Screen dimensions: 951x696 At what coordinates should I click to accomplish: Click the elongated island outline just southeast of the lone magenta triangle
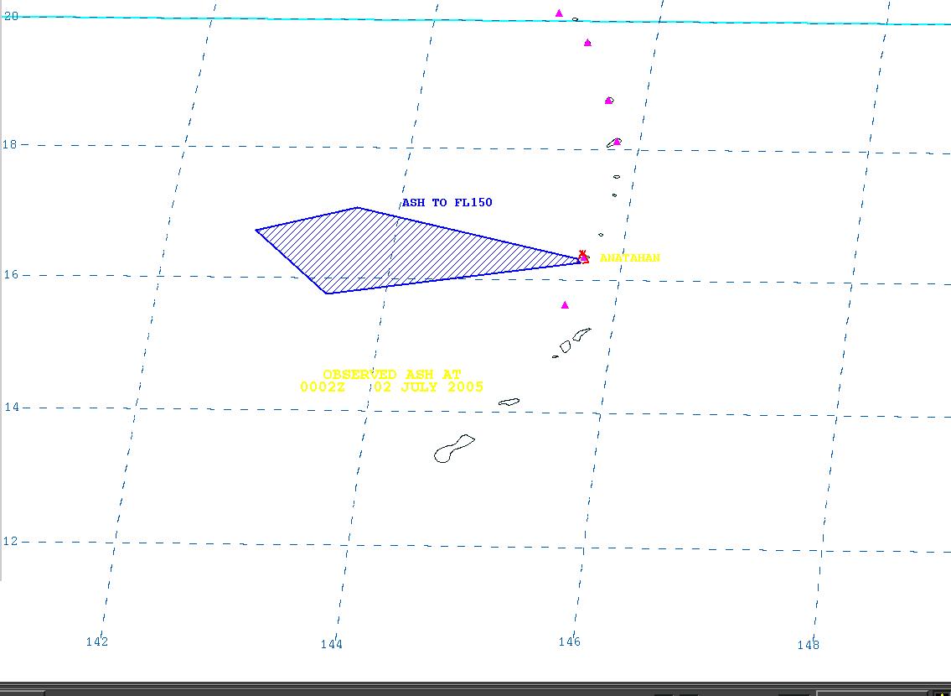(581, 334)
